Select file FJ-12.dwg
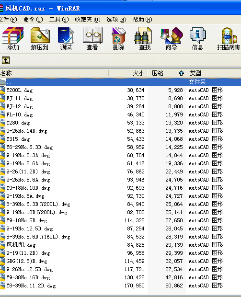241x297 pixels. pos(20,106)
